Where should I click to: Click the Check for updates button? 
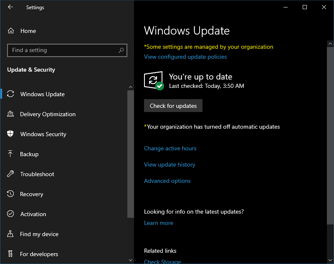(x=173, y=105)
